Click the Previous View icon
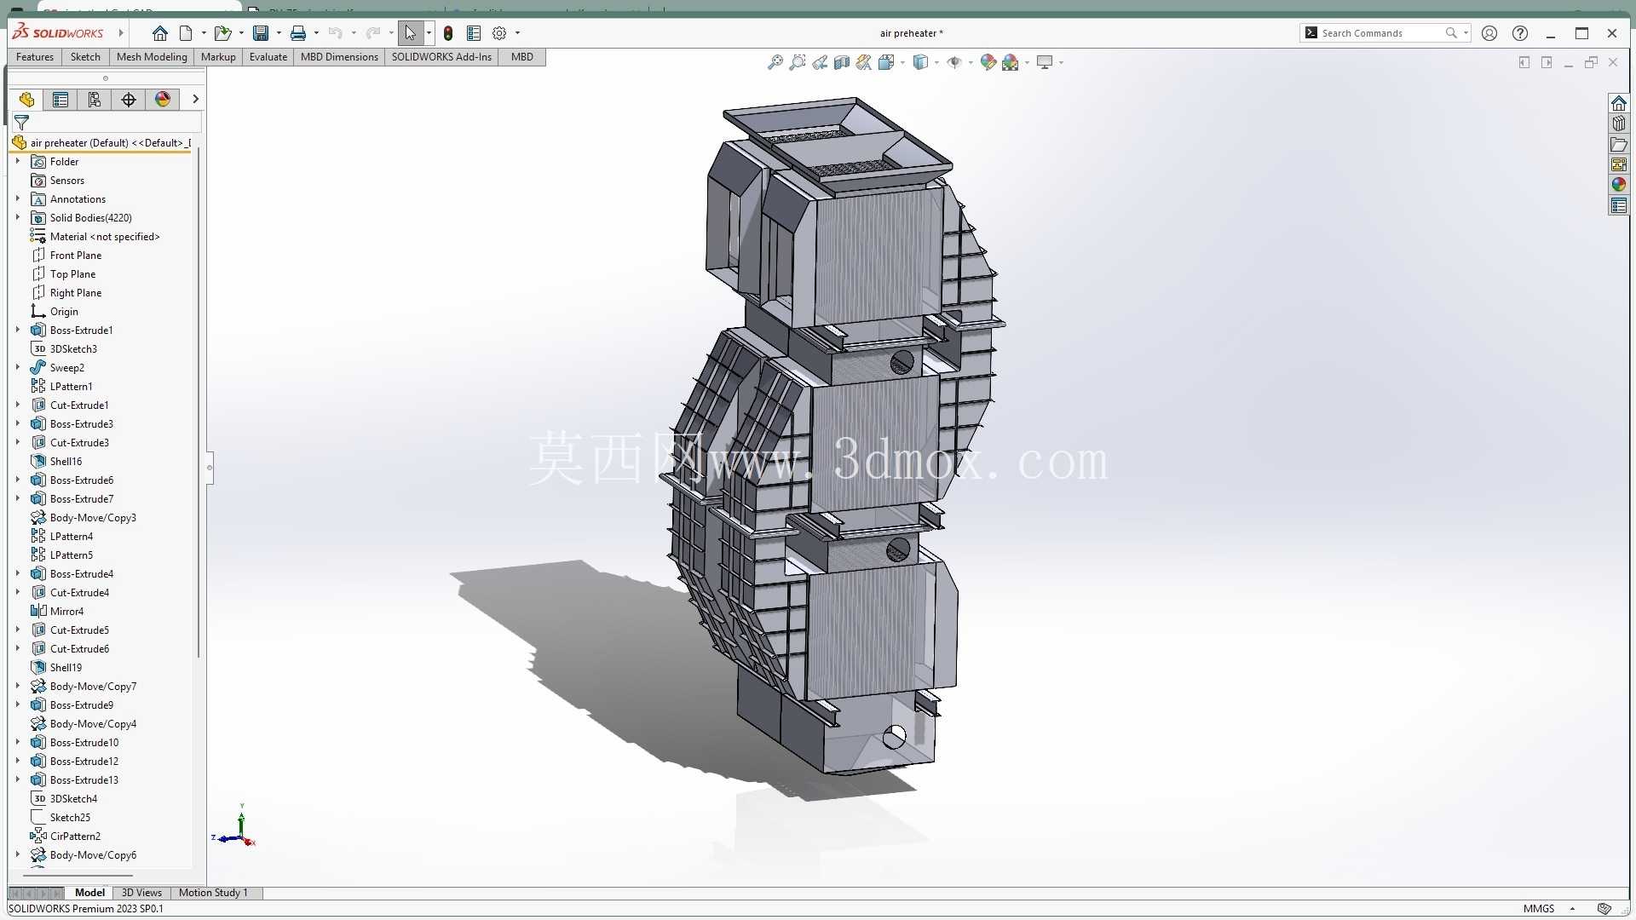The height and width of the screenshot is (920, 1636). (x=819, y=62)
